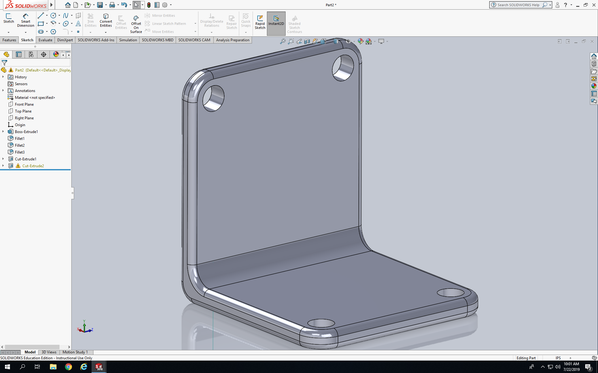Screen dimensions: 598x373
Task: Click Offset On Surface tool
Action: coord(136,23)
